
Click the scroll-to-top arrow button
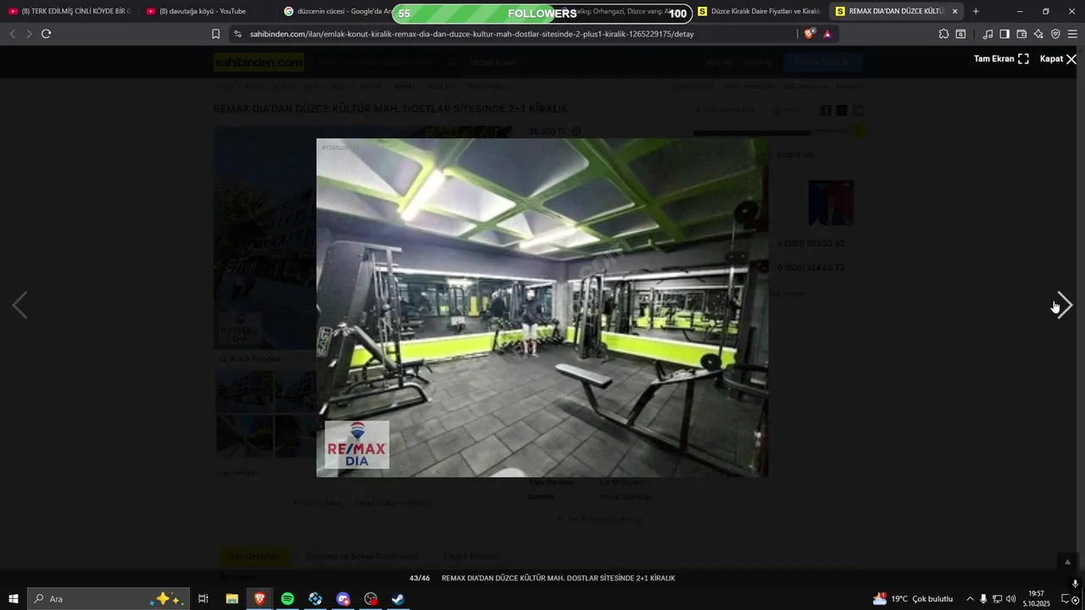click(x=1067, y=562)
